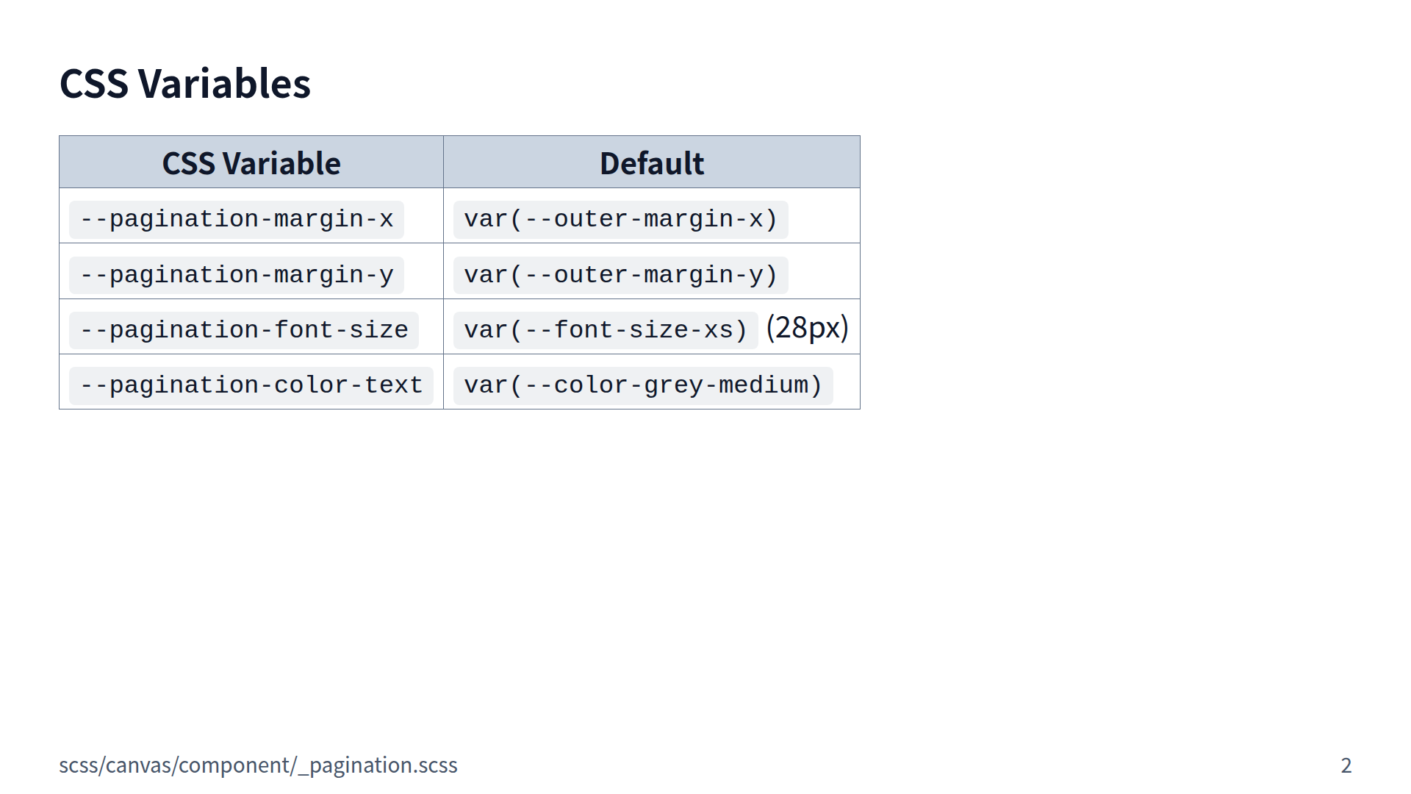Click the --pagination-margin-x code cell
Viewport: 1411px width, 794px height.
click(237, 220)
